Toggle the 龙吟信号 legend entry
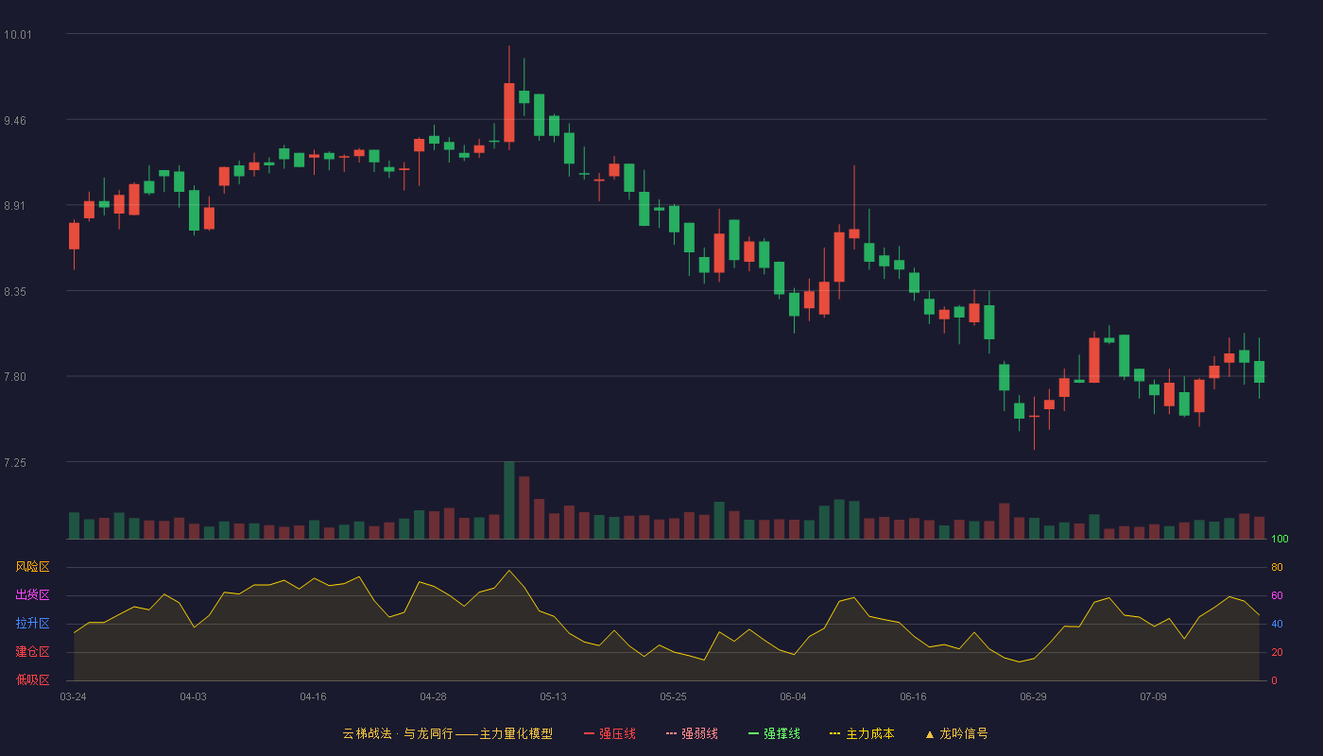This screenshot has height=756, width=1323. coord(956,733)
